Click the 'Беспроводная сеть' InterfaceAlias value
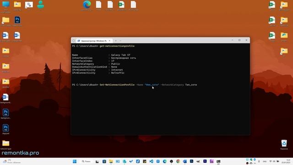The height and width of the screenshot is (165, 293). (x=124, y=58)
